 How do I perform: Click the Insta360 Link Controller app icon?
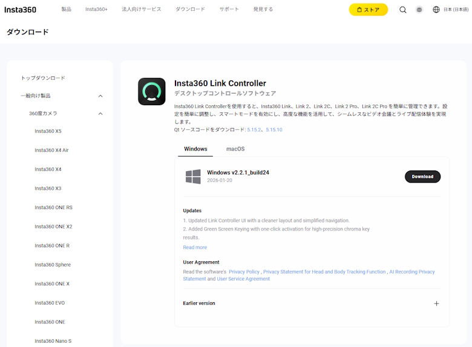point(151,91)
